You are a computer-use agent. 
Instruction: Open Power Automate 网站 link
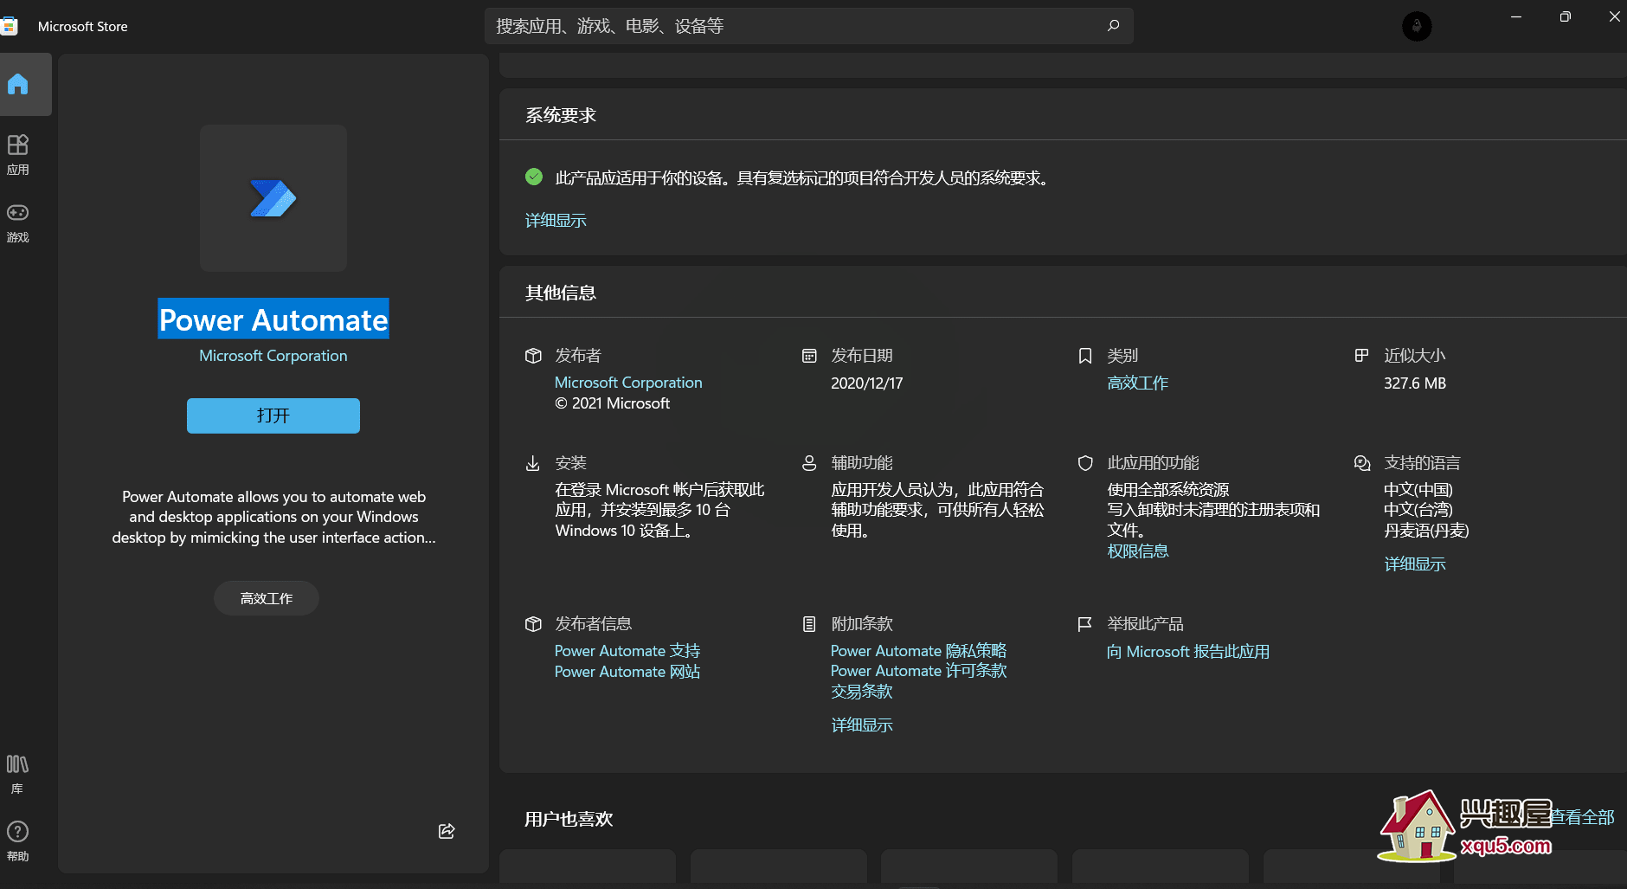pyautogui.click(x=627, y=672)
